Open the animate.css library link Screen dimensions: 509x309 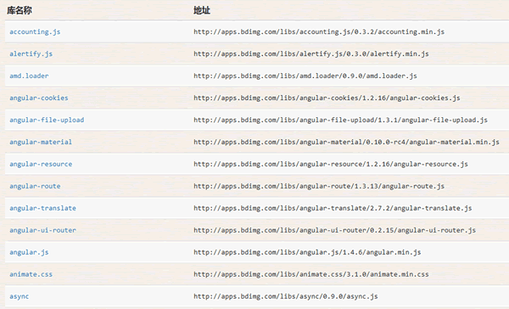click(31, 274)
